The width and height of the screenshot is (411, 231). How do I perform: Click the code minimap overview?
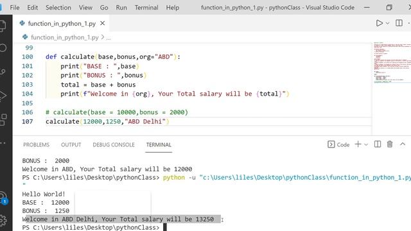pyautogui.click(x=392, y=62)
